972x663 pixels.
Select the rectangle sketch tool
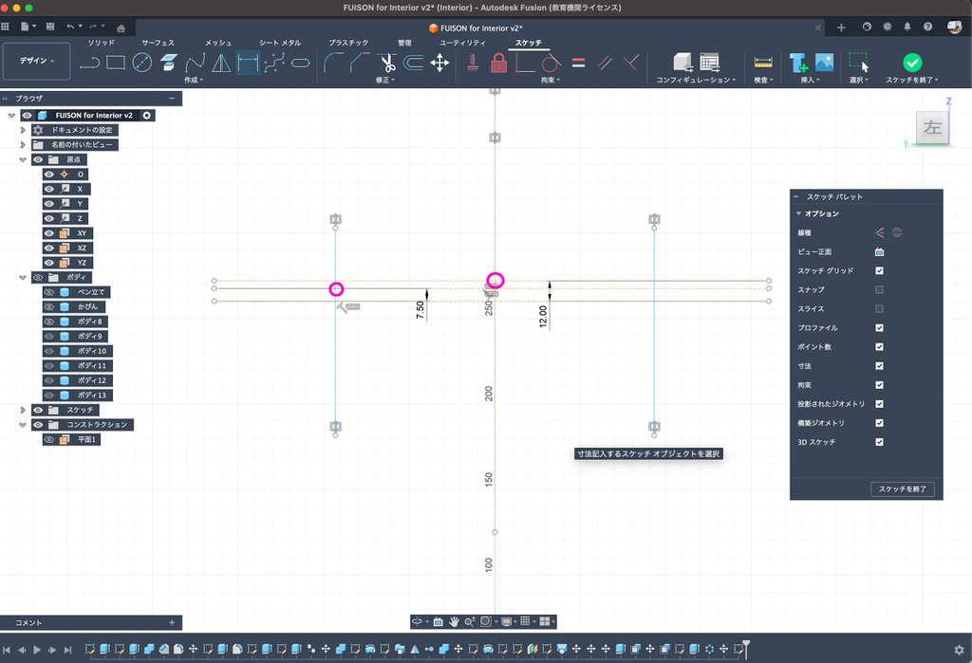click(116, 63)
